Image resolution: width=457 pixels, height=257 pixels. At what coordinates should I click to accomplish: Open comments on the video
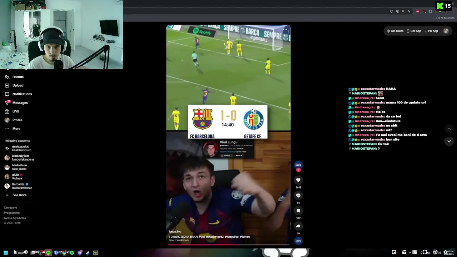298,195
